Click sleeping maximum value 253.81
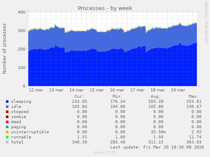 194,102
